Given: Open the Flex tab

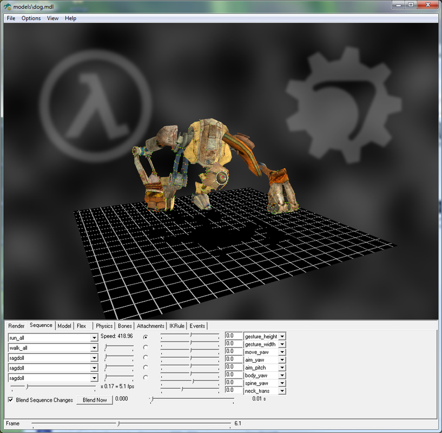Looking at the screenshot, I should [83, 326].
